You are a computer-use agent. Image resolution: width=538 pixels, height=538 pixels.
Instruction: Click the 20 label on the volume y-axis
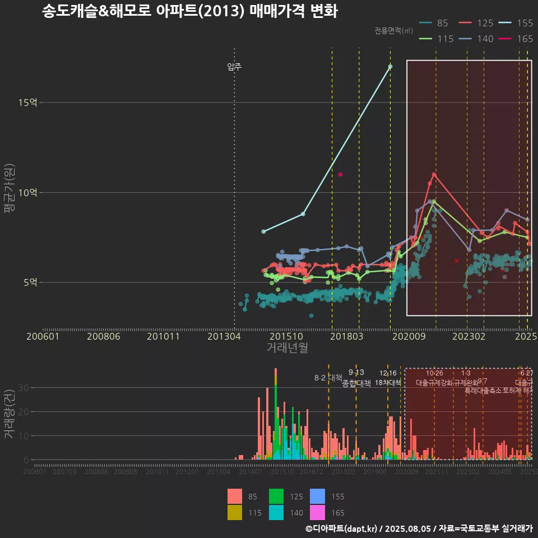24,412
